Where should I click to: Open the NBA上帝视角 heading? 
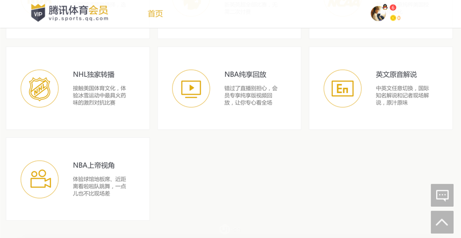coord(94,166)
